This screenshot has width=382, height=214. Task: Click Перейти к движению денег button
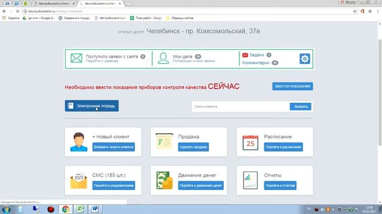click(x=201, y=185)
